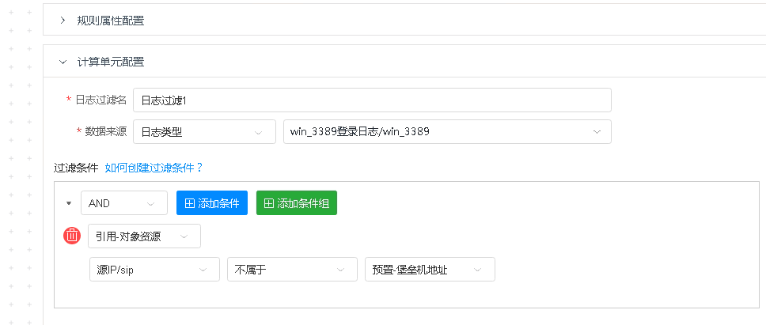Click the green 添加条件组 button

pyautogui.click(x=297, y=203)
